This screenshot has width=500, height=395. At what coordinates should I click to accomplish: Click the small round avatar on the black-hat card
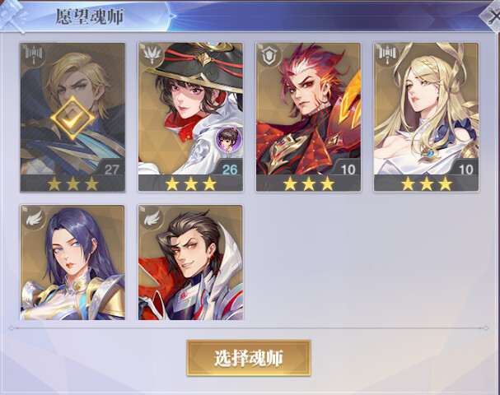228,139
